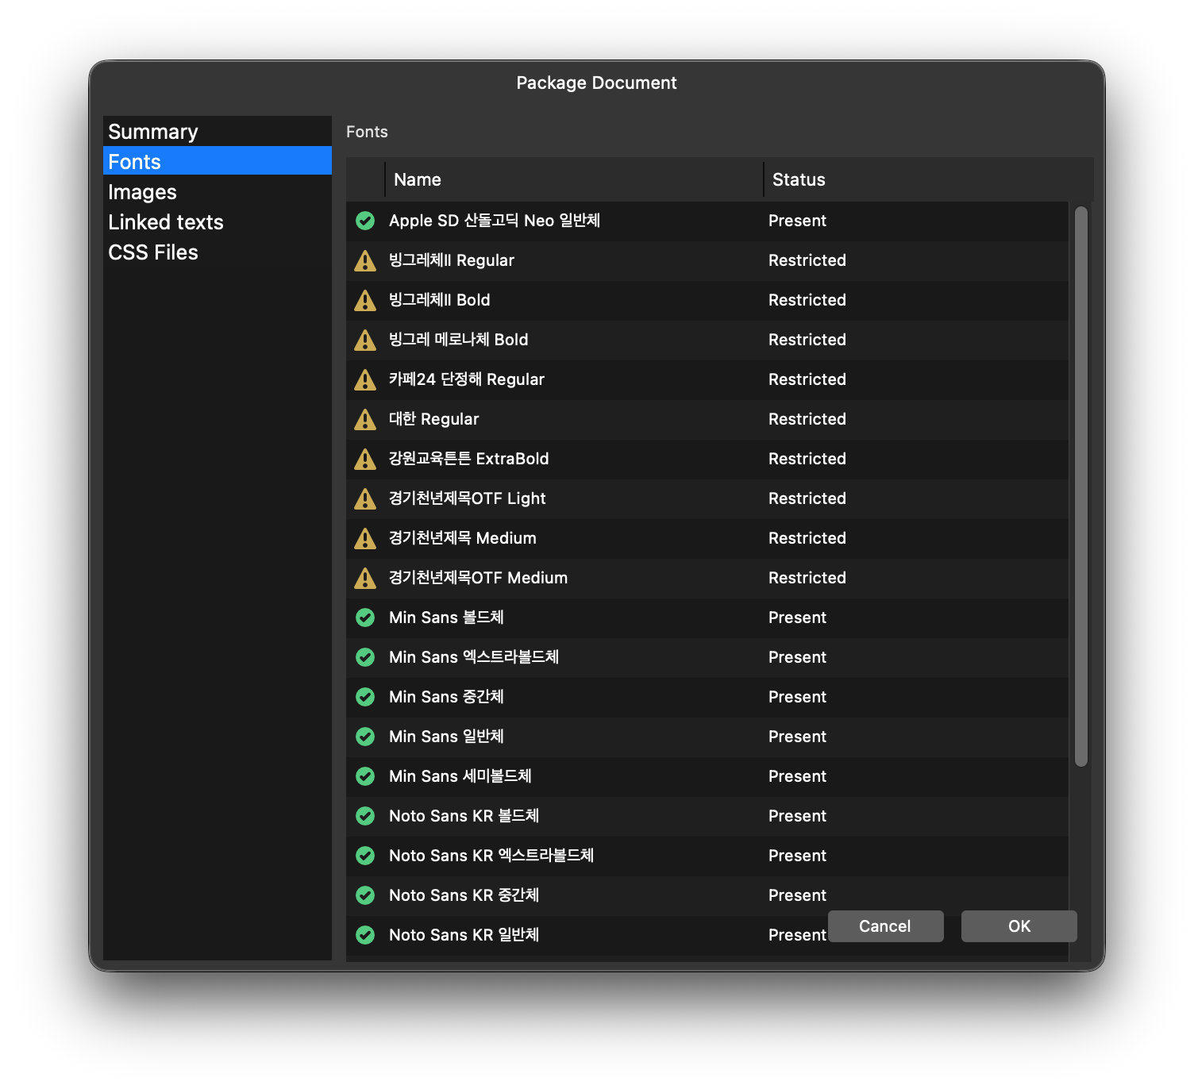Screen dimensions: 1194x1089
Task: Click warning icon next to 빙그레체II Regular
Action: click(x=365, y=260)
